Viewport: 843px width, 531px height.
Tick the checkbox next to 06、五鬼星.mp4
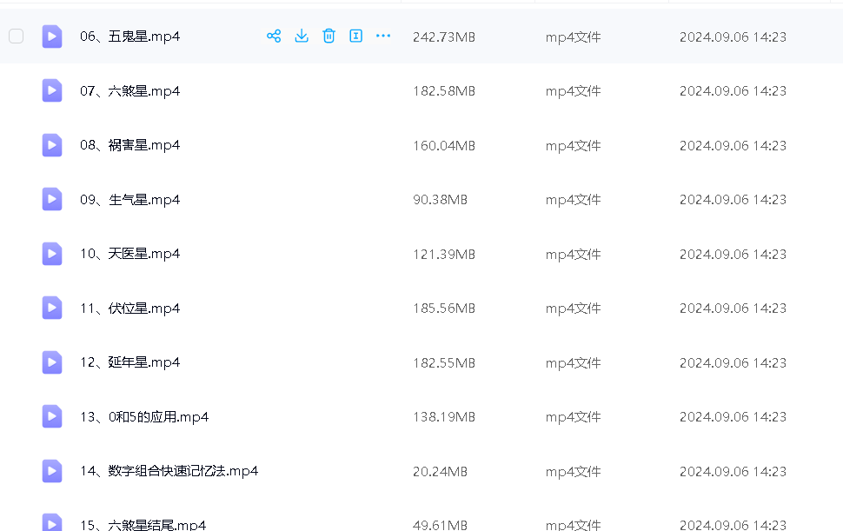click(x=16, y=36)
